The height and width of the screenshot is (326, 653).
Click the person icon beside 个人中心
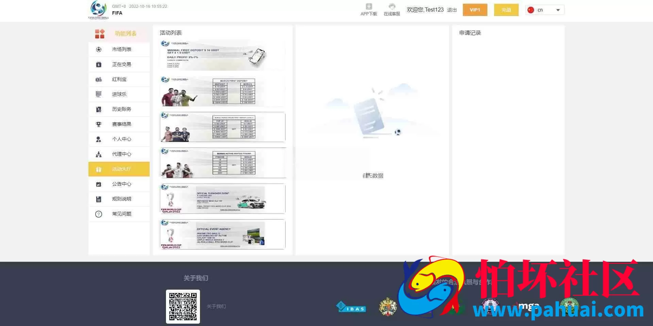click(99, 139)
